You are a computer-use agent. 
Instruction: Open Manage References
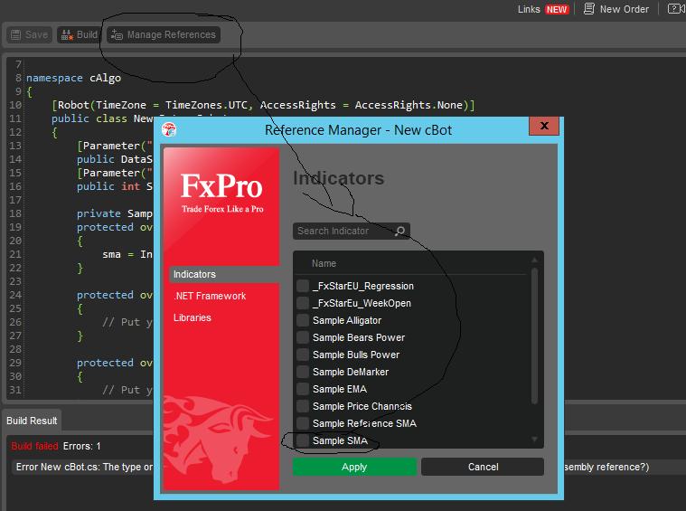pos(164,34)
